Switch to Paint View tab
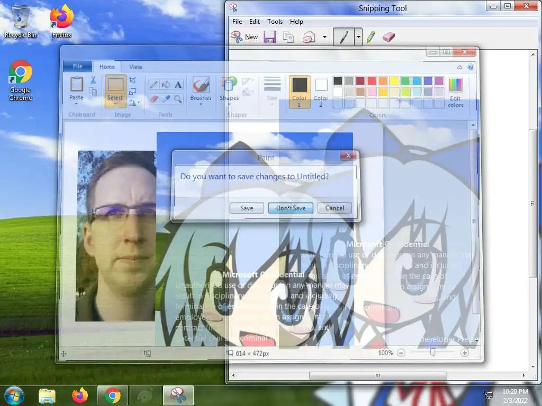 point(135,67)
